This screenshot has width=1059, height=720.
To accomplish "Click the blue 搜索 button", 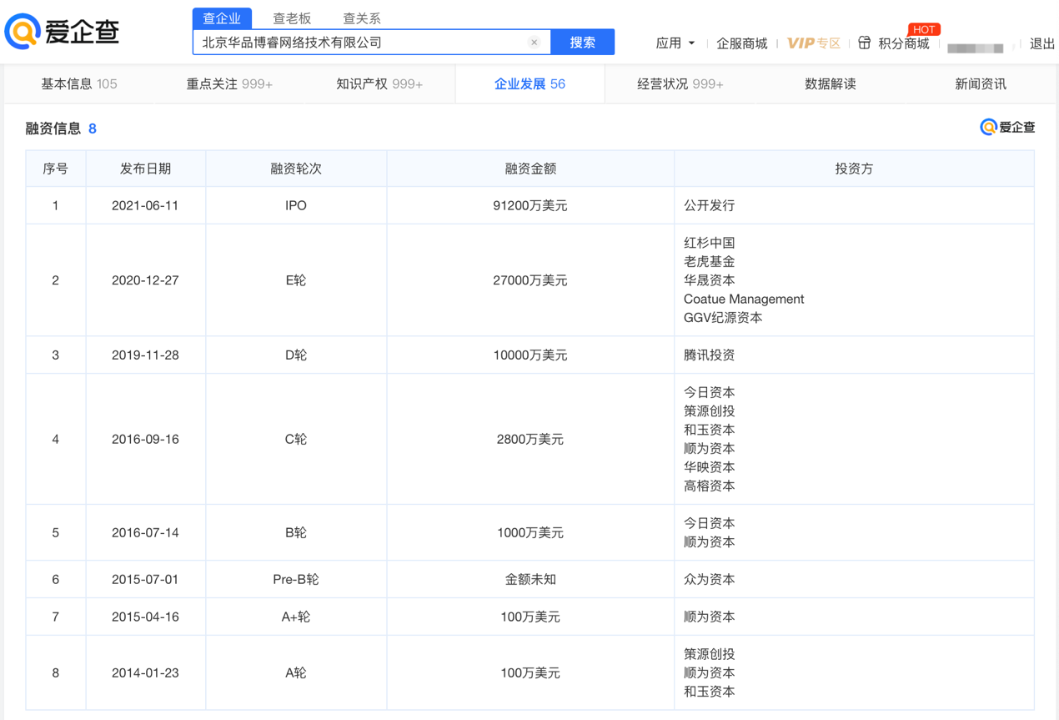I will click(x=582, y=43).
